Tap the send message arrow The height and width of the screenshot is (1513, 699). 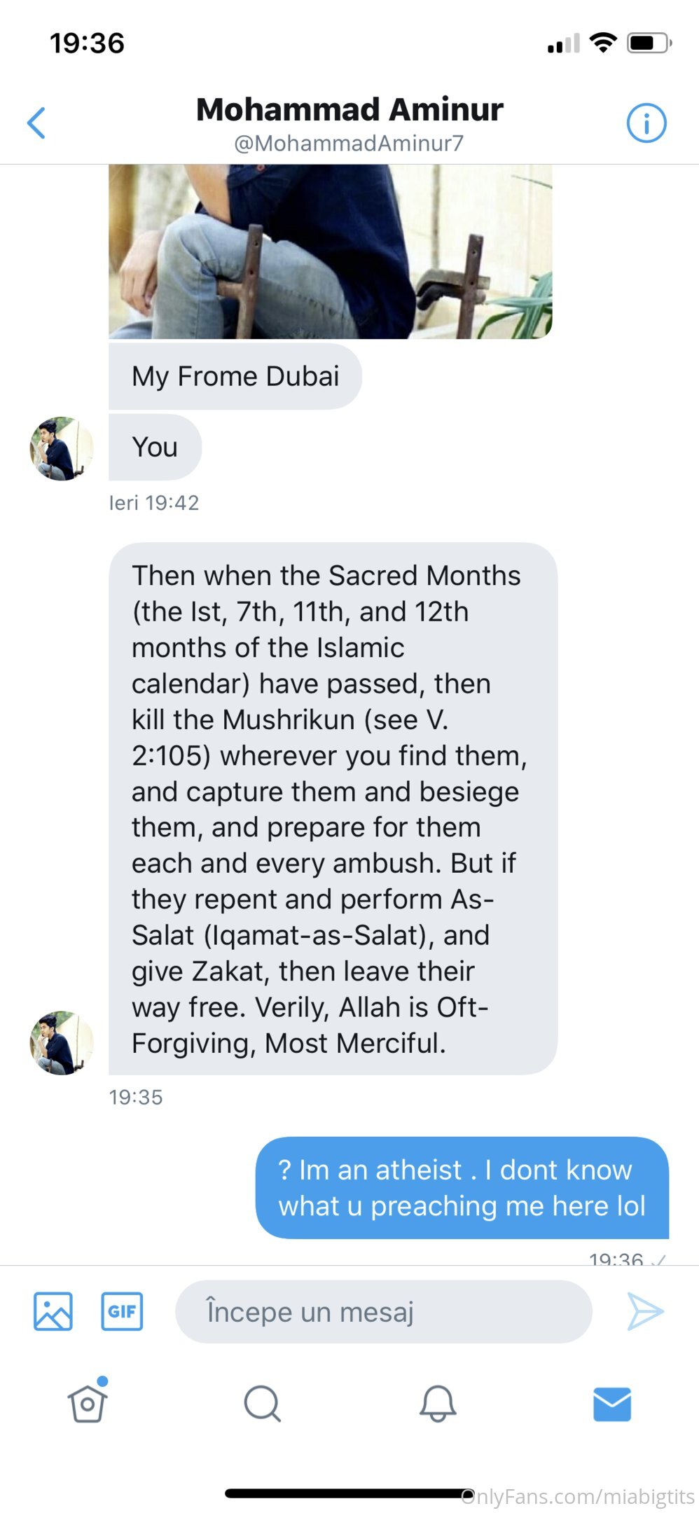pos(645,1311)
